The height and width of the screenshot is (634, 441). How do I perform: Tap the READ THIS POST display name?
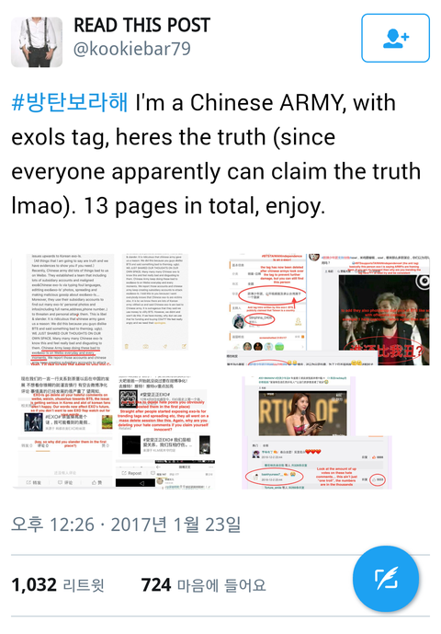141,25
